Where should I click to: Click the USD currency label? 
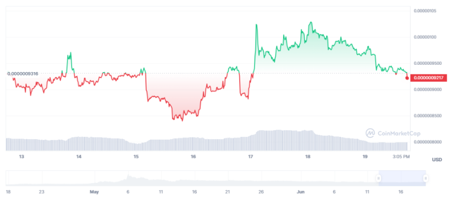[x=437, y=160]
